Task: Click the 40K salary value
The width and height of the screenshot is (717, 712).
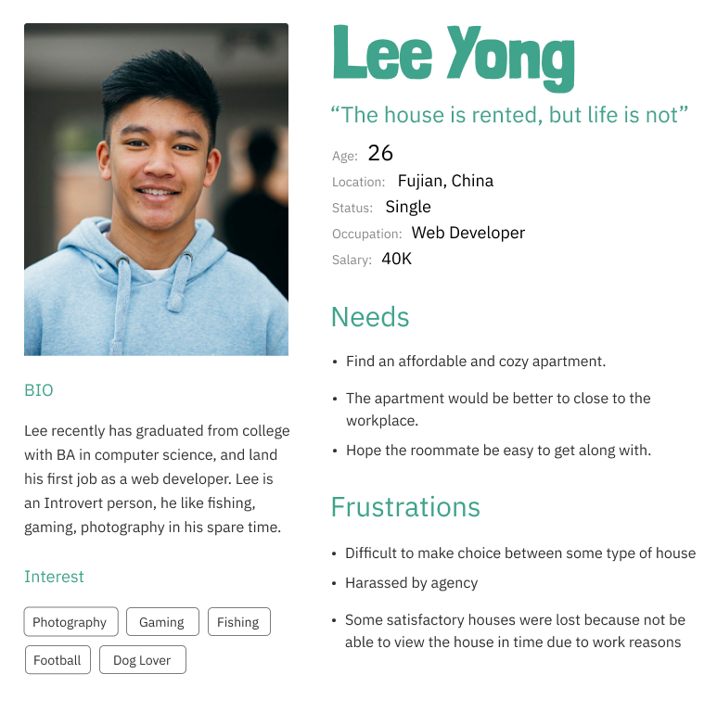Action: (396, 259)
